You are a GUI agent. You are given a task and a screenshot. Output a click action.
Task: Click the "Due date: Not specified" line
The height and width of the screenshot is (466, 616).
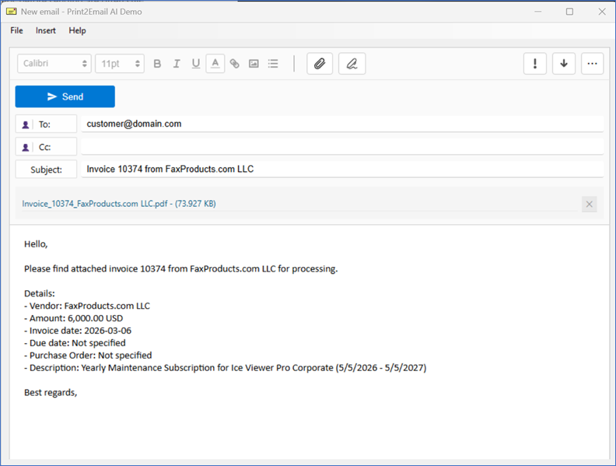coord(75,343)
